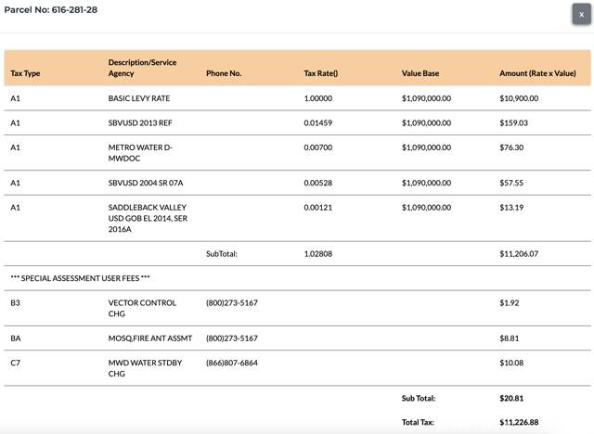Click the Amount (Rate x Value) header
The width and height of the screenshot is (594, 434).
pos(537,73)
